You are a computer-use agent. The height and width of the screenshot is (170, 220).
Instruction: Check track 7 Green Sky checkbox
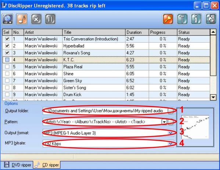7,80
